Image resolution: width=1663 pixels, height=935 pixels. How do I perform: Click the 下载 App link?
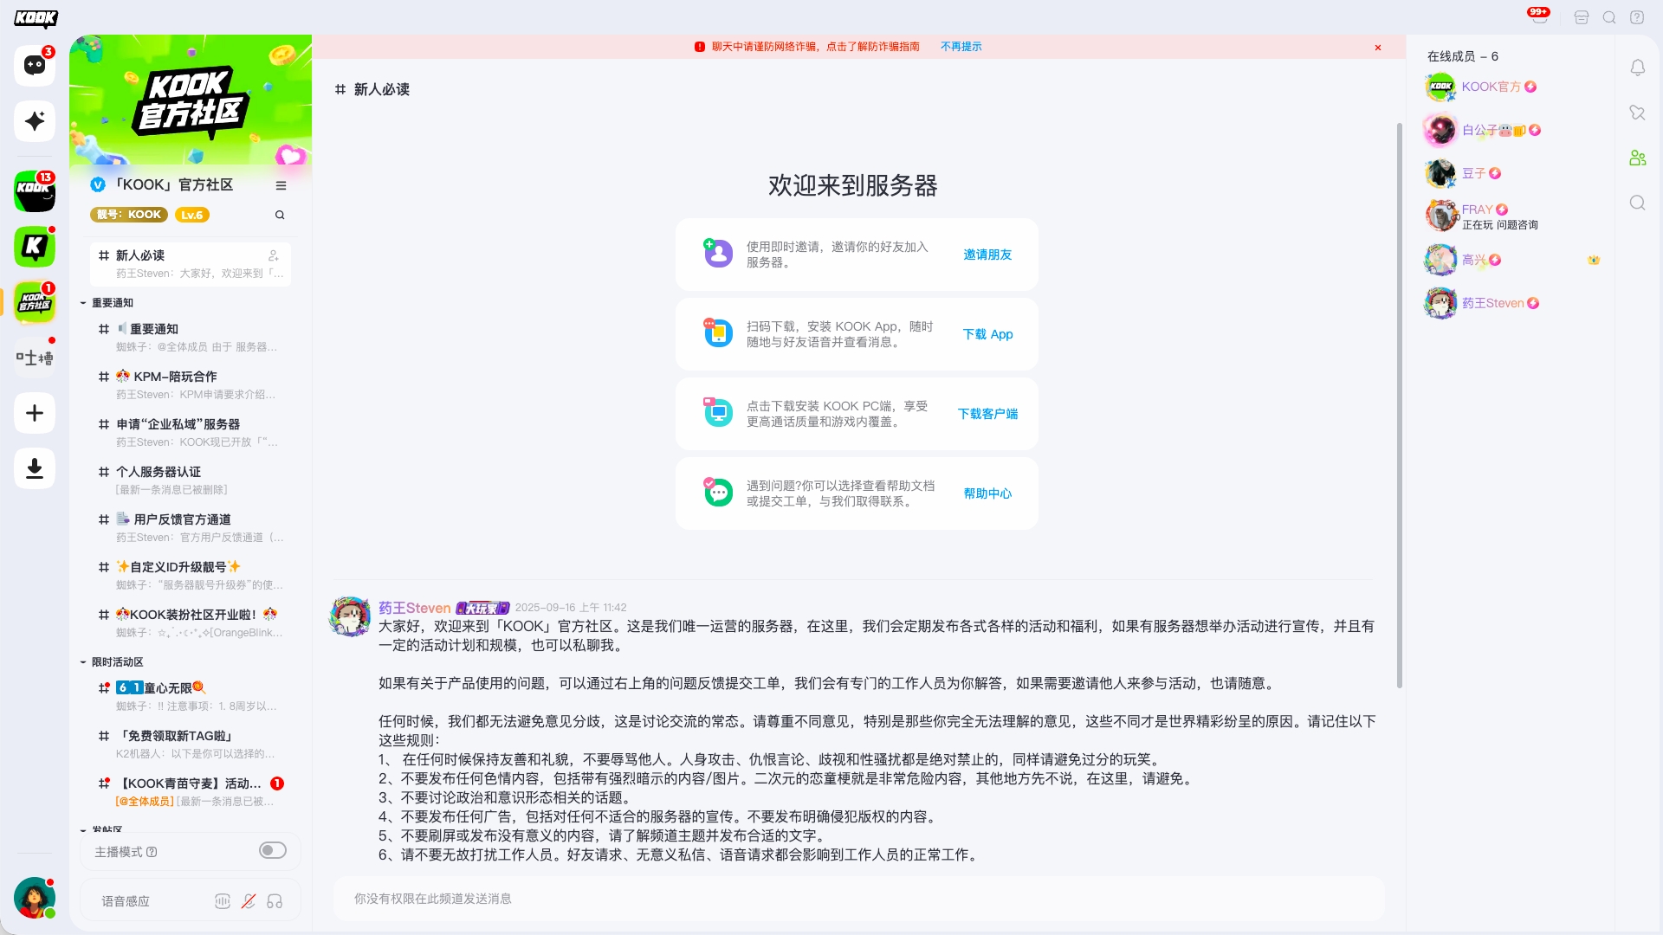click(987, 334)
